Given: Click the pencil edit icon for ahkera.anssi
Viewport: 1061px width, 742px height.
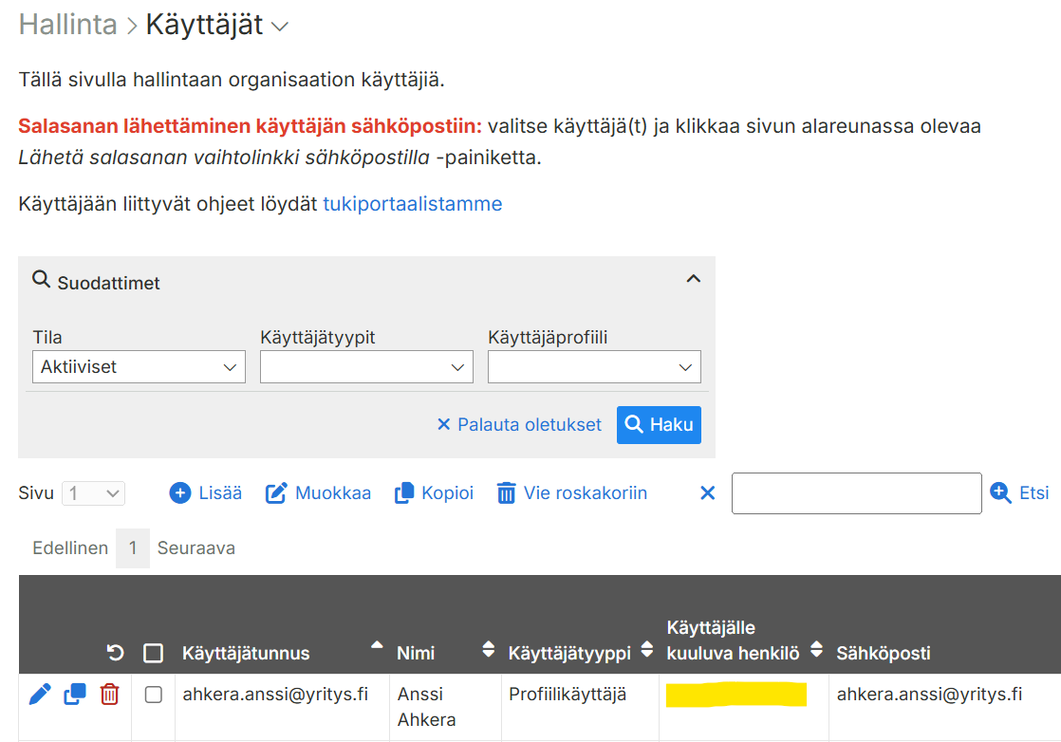Looking at the screenshot, I should click(x=40, y=695).
